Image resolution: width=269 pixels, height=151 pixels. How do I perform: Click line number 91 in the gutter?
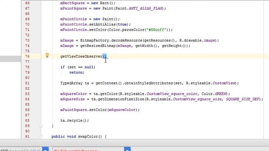pos(27,136)
